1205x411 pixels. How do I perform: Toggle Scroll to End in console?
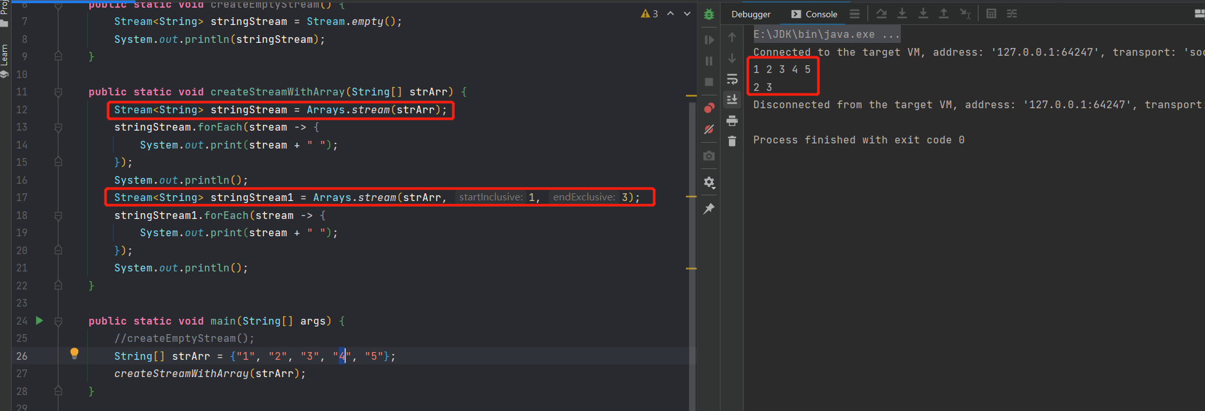[732, 99]
